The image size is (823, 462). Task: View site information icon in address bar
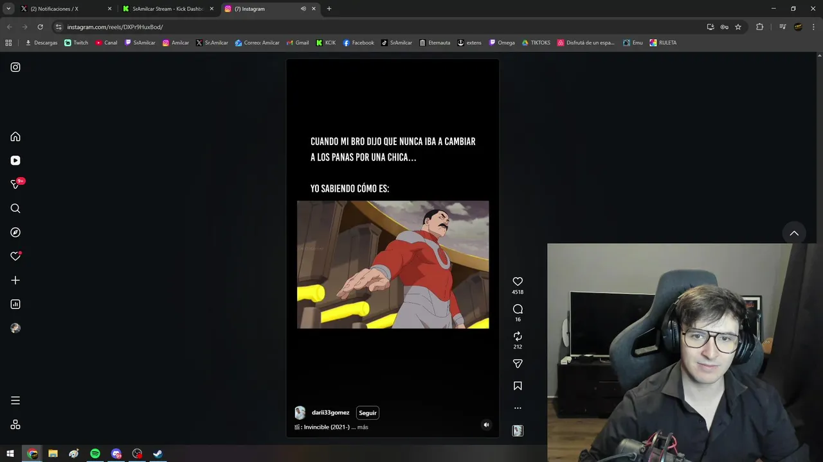point(59,27)
